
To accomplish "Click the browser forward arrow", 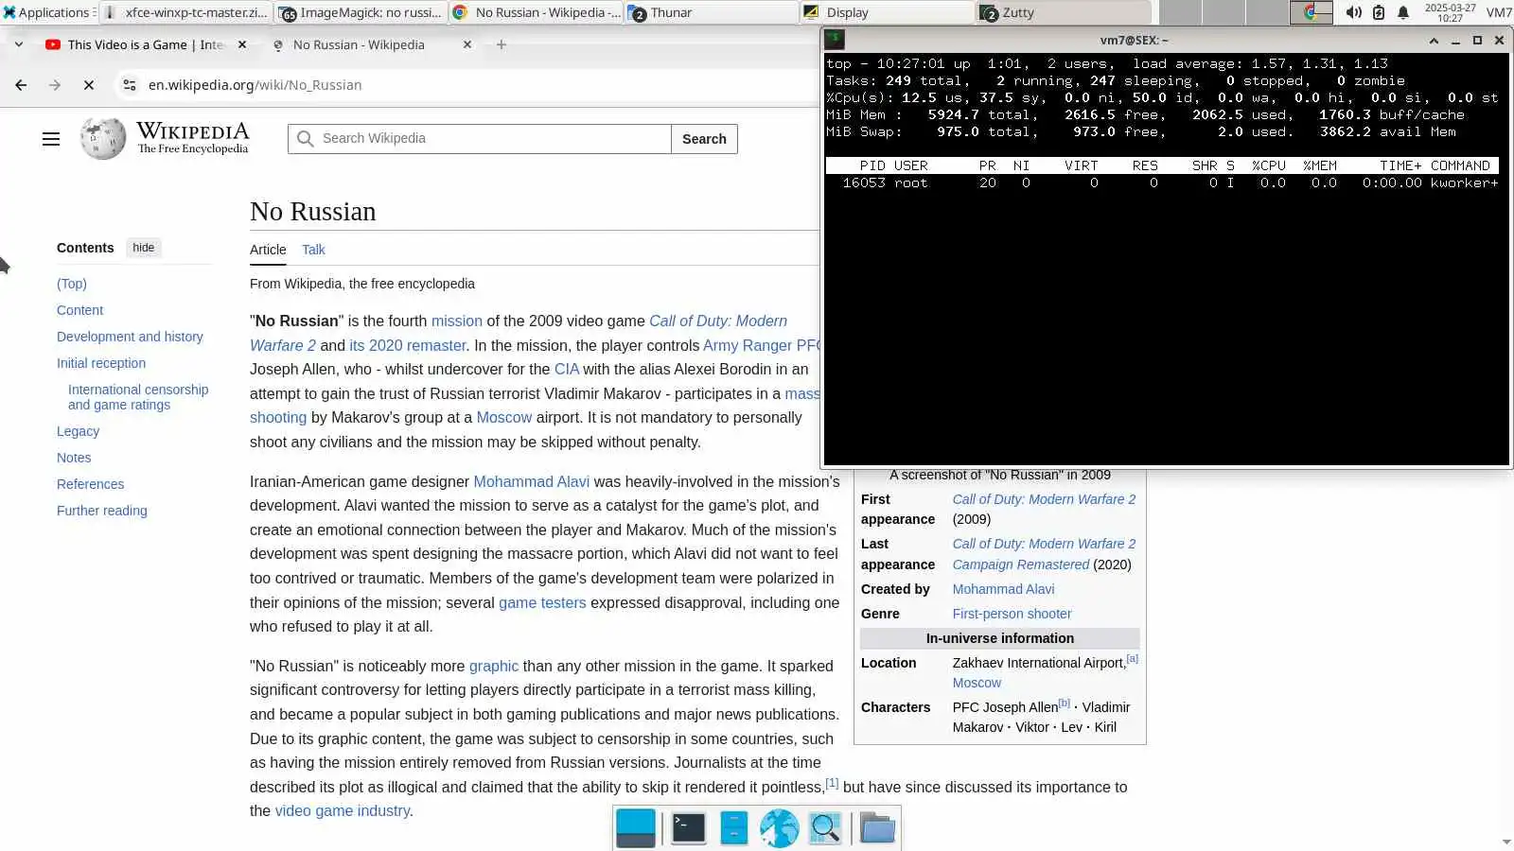I will 55,85.
